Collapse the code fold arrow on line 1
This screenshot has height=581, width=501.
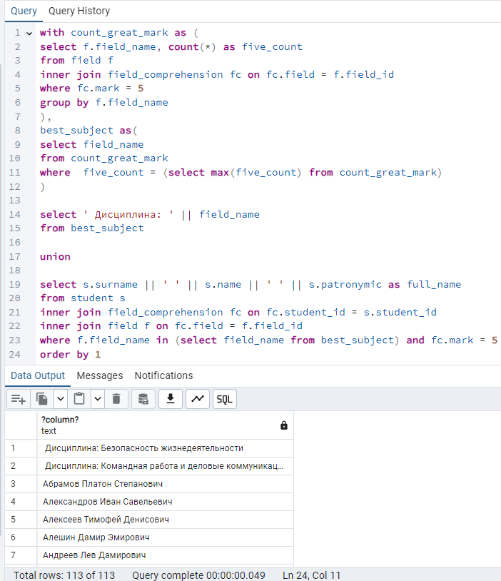click(29, 34)
